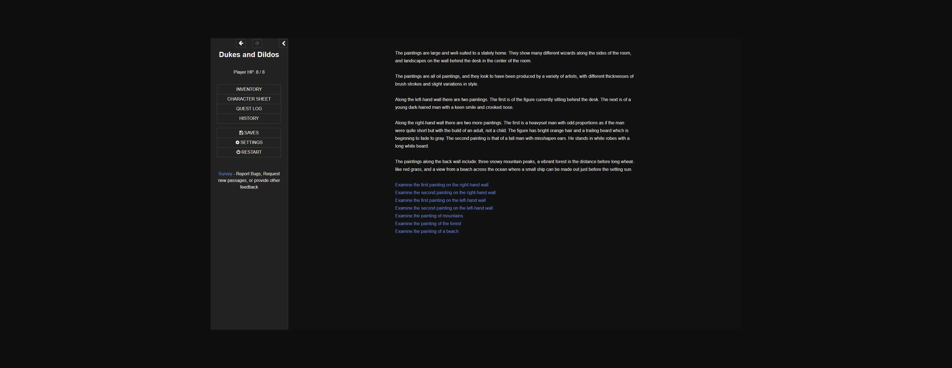Image resolution: width=952 pixels, height=368 pixels.
Task: Examine first painting on left-hand wall
Action: click(440, 200)
